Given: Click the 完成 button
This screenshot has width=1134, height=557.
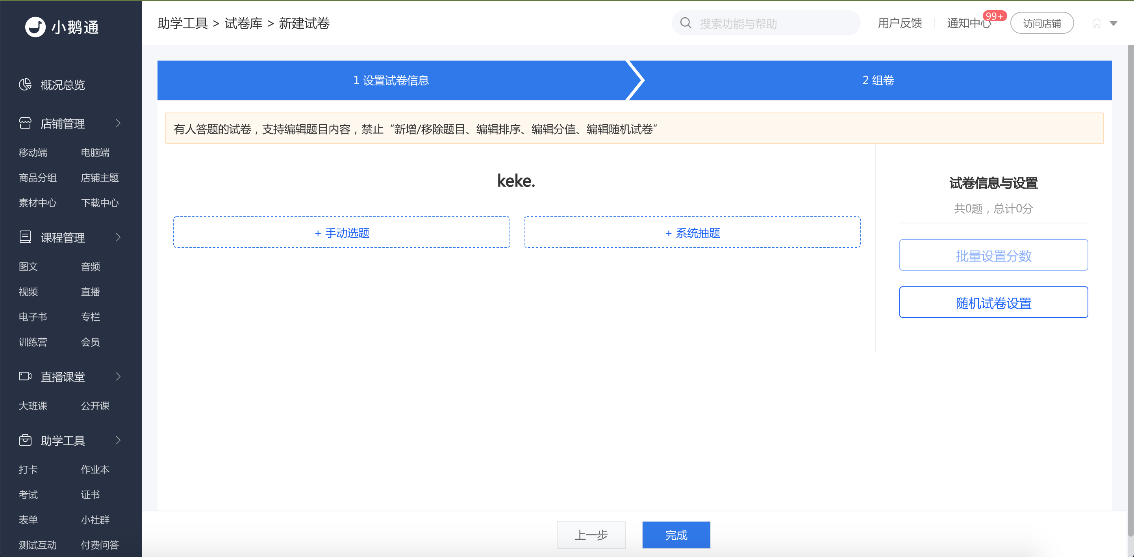Looking at the screenshot, I should 676,535.
